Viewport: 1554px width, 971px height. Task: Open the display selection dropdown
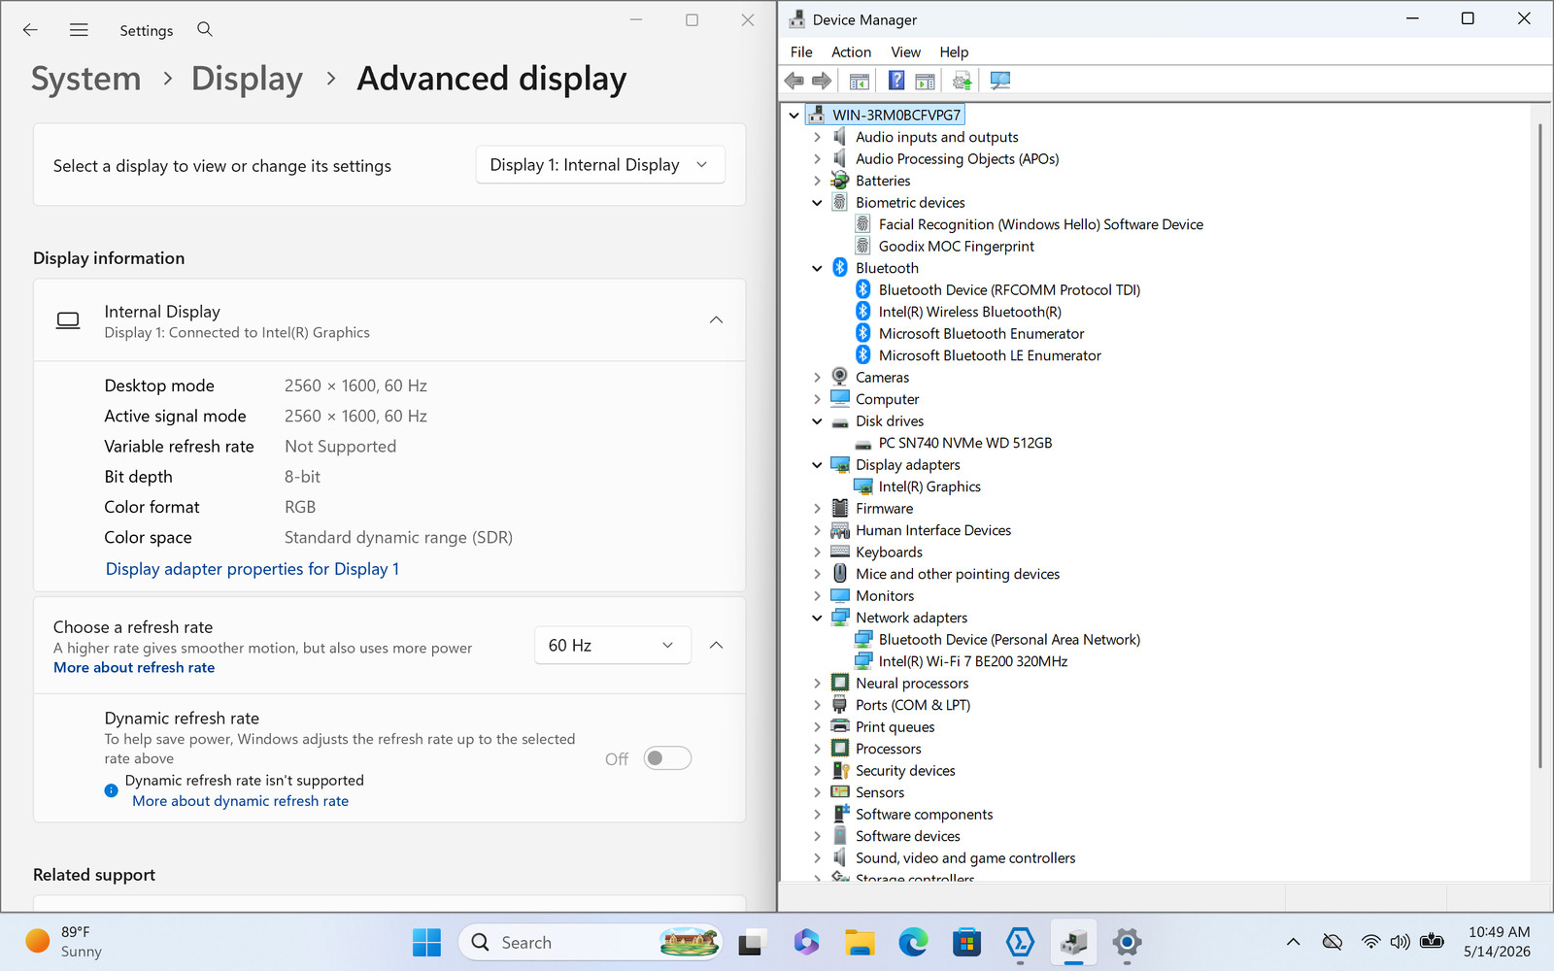(x=600, y=165)
